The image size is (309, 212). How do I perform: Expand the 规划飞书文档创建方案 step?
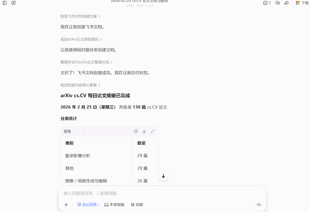80,16
